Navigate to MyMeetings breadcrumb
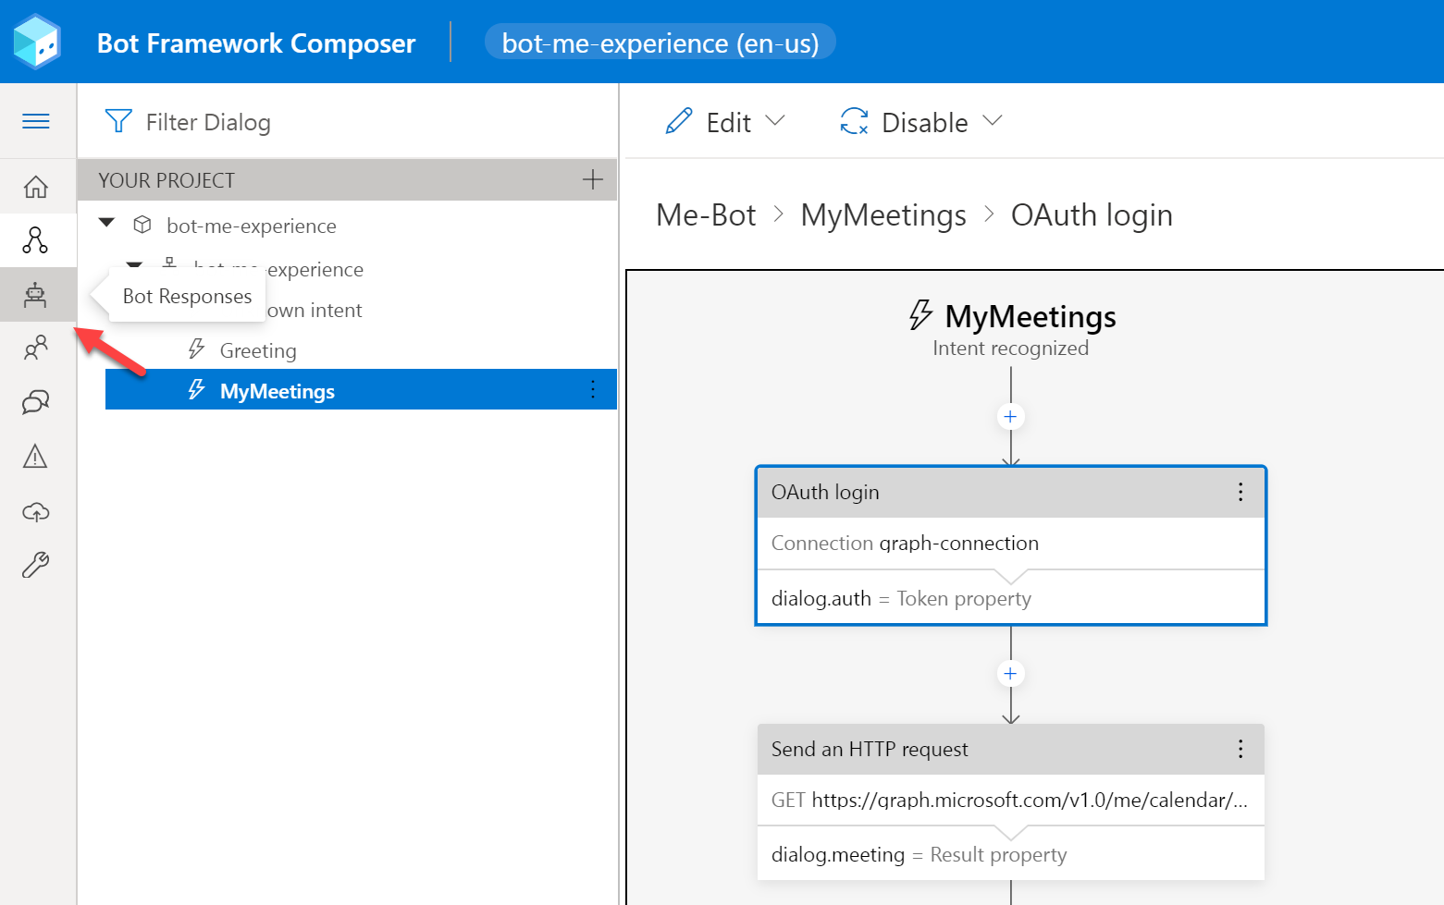1444x905 pixels. coord(883,214)
